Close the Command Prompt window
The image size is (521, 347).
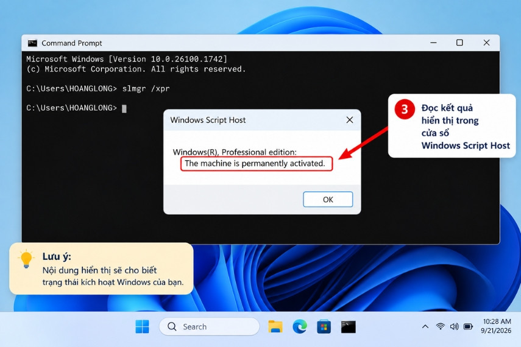[486, 43]
